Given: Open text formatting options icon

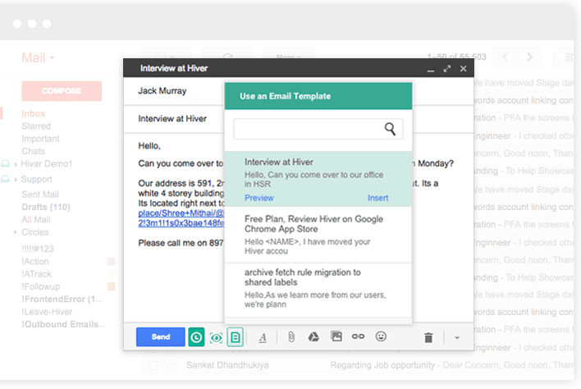Looking at the screenshot, I should [263, 337].
